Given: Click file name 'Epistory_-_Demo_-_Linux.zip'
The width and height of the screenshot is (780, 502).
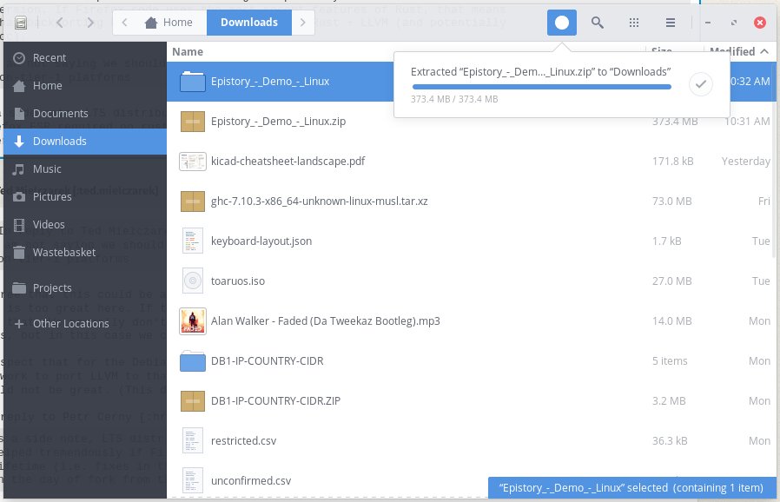Looking at the screenshot, I should pyautogui.click(x=278, y=122).
